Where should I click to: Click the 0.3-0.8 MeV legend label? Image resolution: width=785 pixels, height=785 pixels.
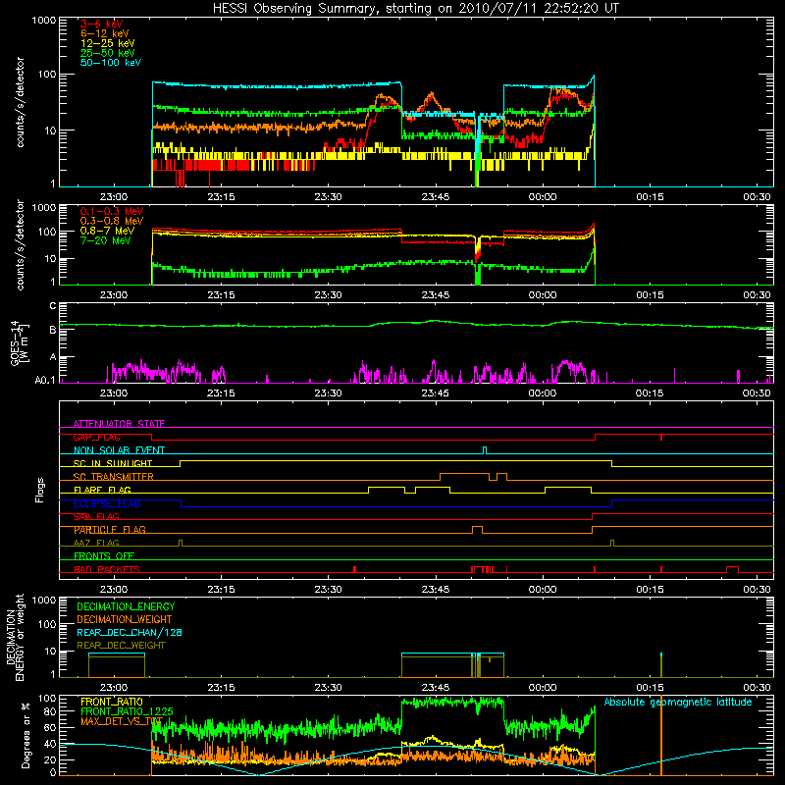(112, 221)
